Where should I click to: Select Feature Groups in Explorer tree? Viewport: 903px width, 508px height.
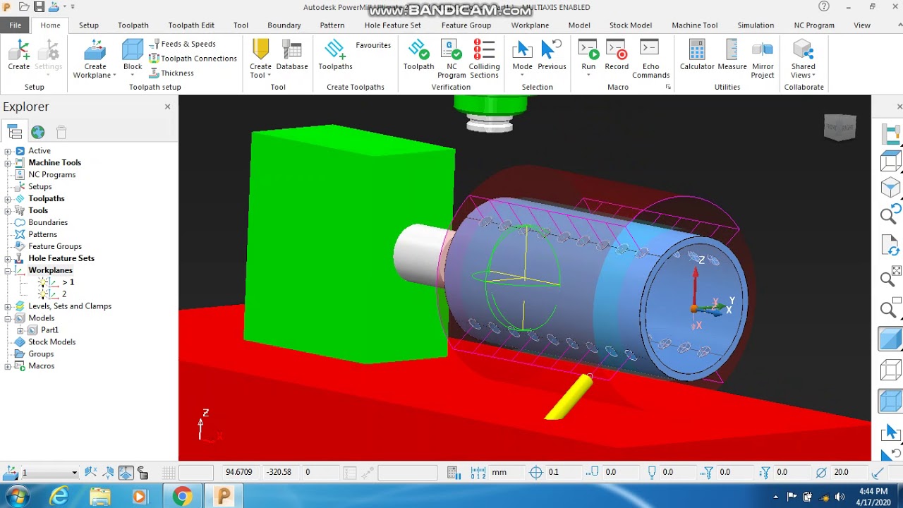click(55, 246)
